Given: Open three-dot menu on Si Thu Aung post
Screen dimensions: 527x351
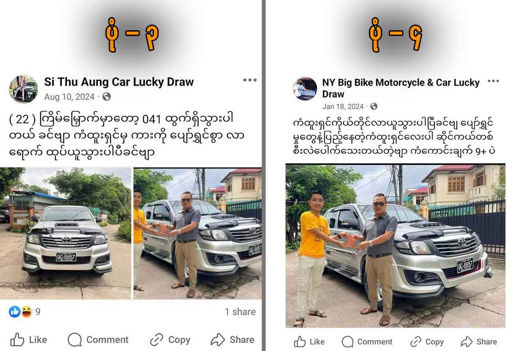Looking at the screenshot, I should click(249, 80).
